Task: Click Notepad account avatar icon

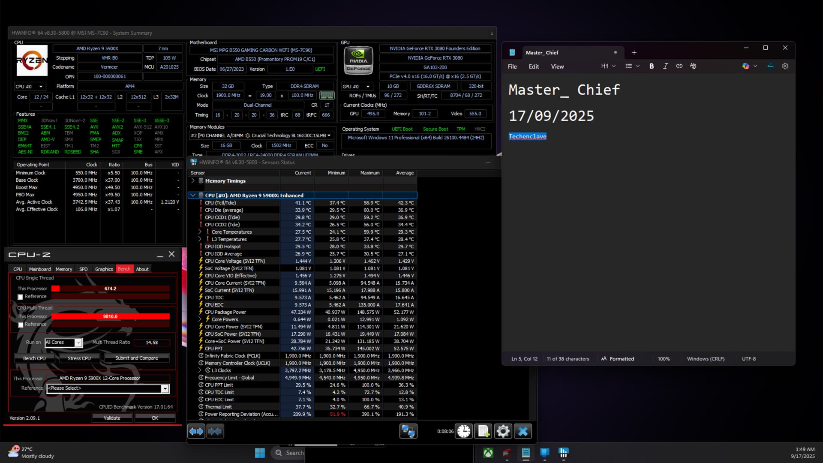Action: click(771, 66)
